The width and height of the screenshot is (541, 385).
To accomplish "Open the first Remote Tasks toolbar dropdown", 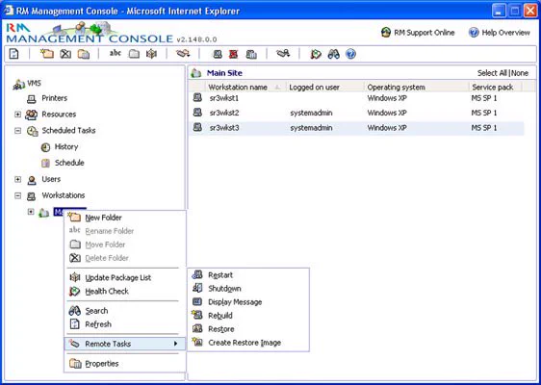I will (x=183, y=54).
